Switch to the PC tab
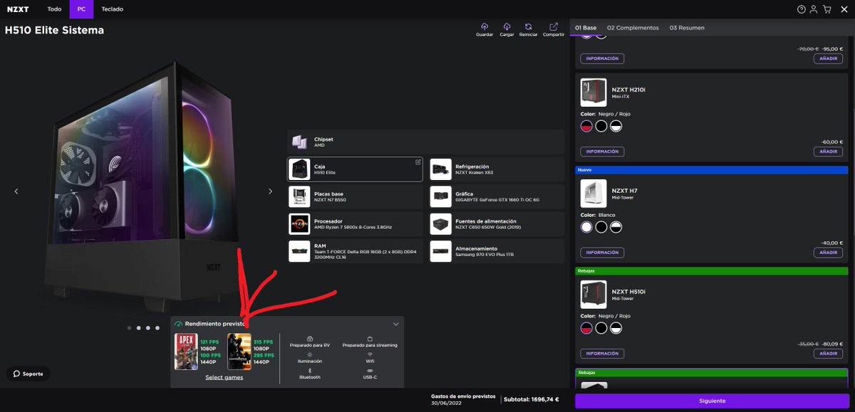 coord(81,9)
